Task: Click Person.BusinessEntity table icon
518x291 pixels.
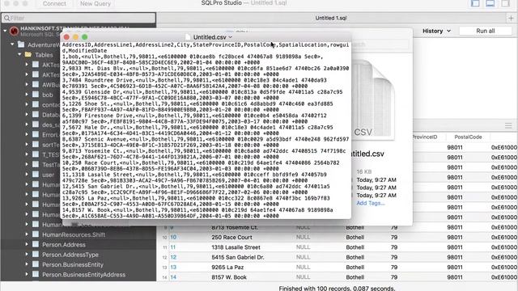Action: pyautogui.click(x=36, y=264)
